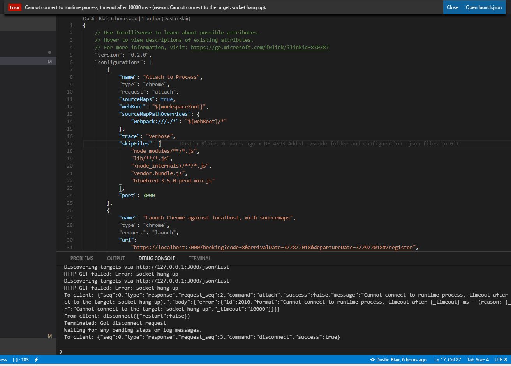
Task: Switch to the TERMINAL tab
Action: (x=199, y=258)
